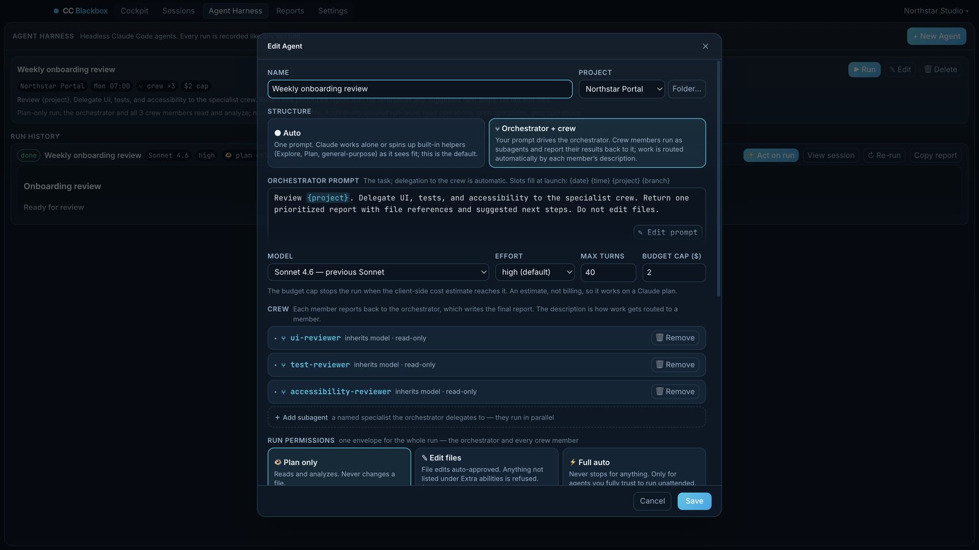The image size is (979, 550).
Task: Choose the Edit files run permission
Action: point(486,468)
